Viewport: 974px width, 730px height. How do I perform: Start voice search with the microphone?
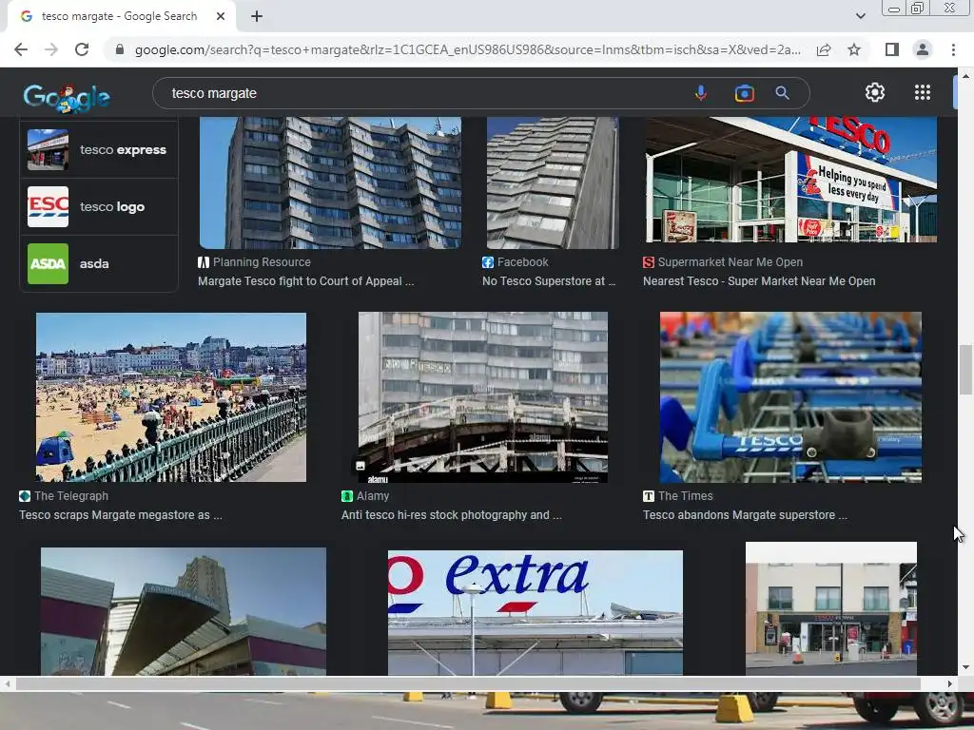pos(701,93)
